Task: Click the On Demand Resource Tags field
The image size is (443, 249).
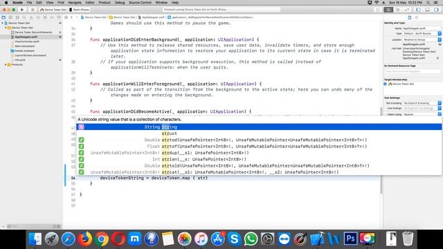Action: [413, 71]
